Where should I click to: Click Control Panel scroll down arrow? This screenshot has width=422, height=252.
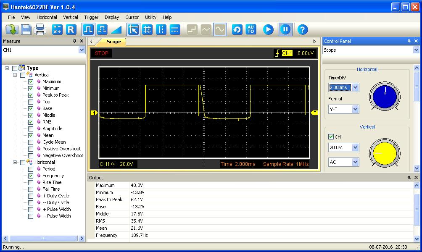417,168
